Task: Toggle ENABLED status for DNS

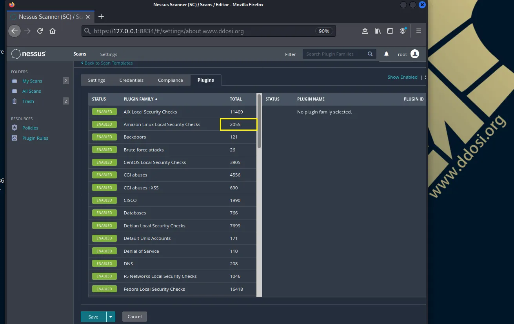Action: click(104, 264)
